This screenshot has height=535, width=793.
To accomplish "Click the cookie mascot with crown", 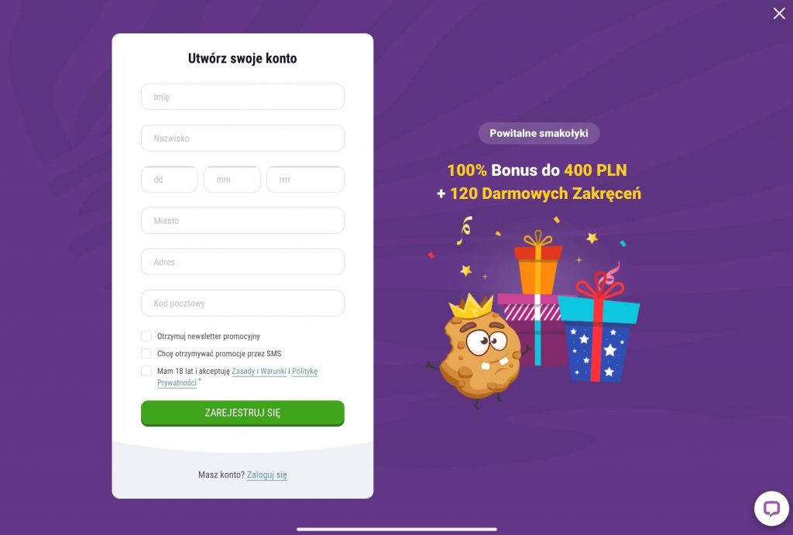I will point(479,351).
